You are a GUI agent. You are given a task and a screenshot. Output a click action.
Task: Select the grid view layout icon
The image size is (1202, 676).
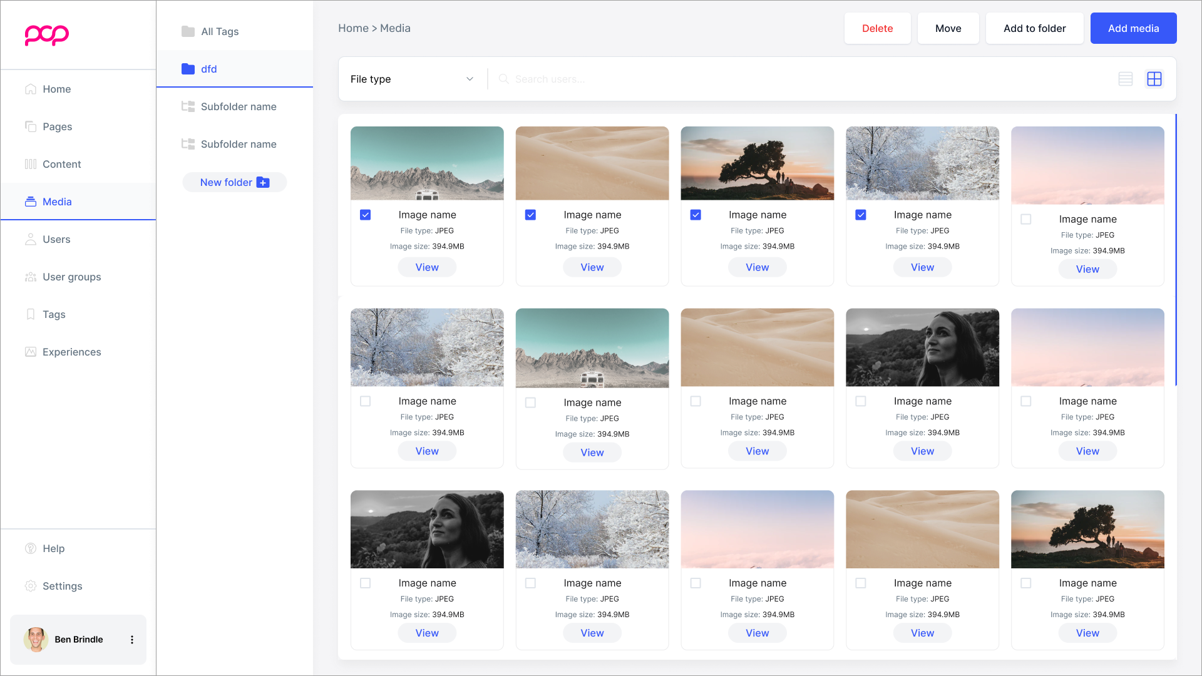tap(1154, 79)
